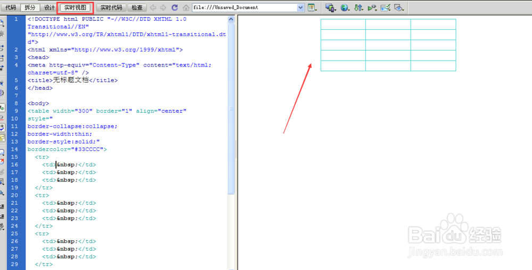Viewport: 532px width, 270px height.
Task: Click the top-right cell of the preview table
Action: point(433,24)
